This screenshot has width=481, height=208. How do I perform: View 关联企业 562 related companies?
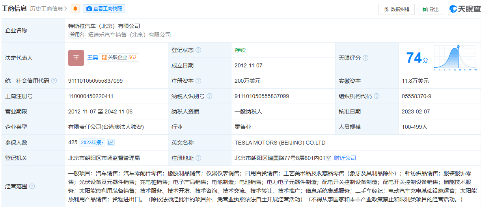click(x=119, y=58)
